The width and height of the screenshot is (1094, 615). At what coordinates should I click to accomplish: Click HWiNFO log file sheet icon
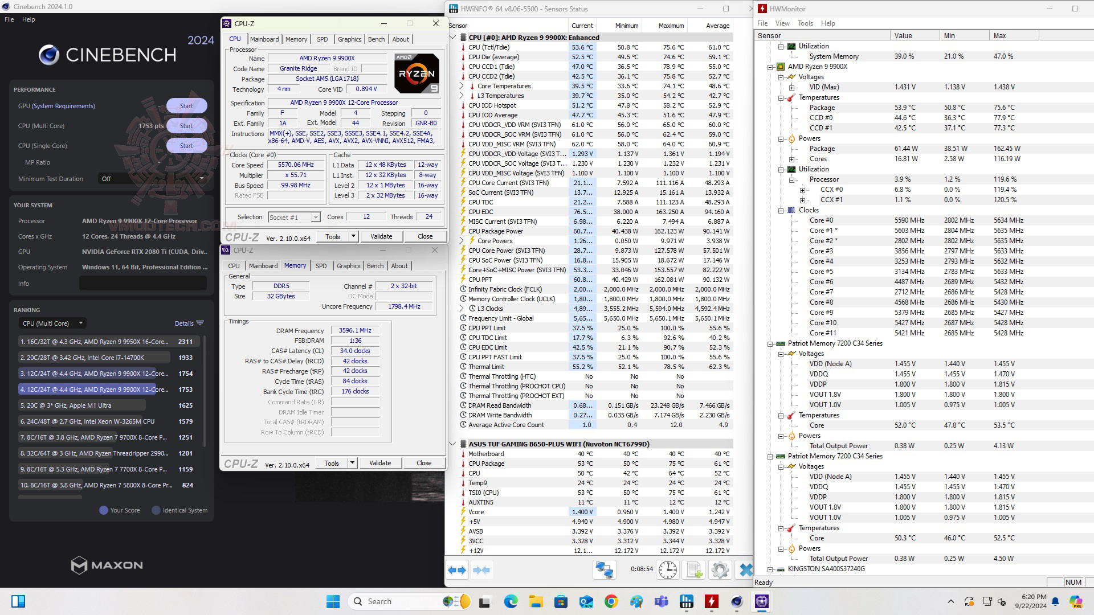point(694,570)
